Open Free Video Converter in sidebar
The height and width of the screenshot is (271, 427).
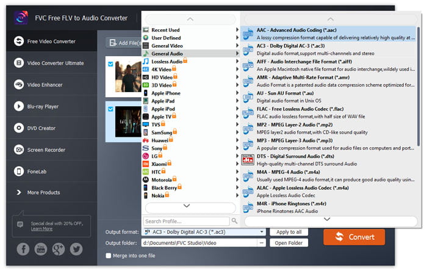tap(51, 41)
